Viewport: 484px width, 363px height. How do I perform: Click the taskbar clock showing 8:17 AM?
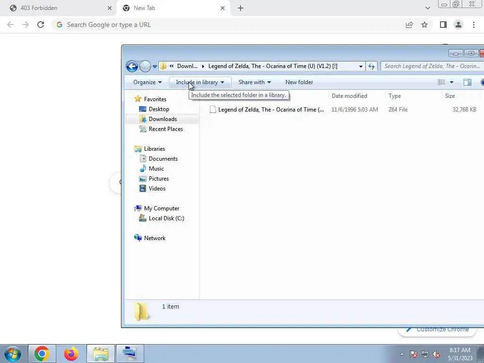coord(460,354)
